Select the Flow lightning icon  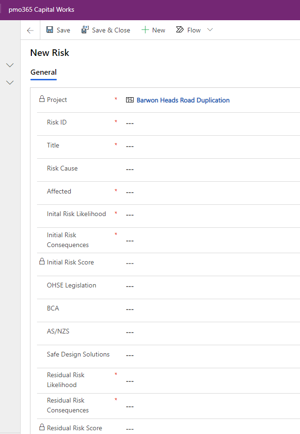(179, 29)
